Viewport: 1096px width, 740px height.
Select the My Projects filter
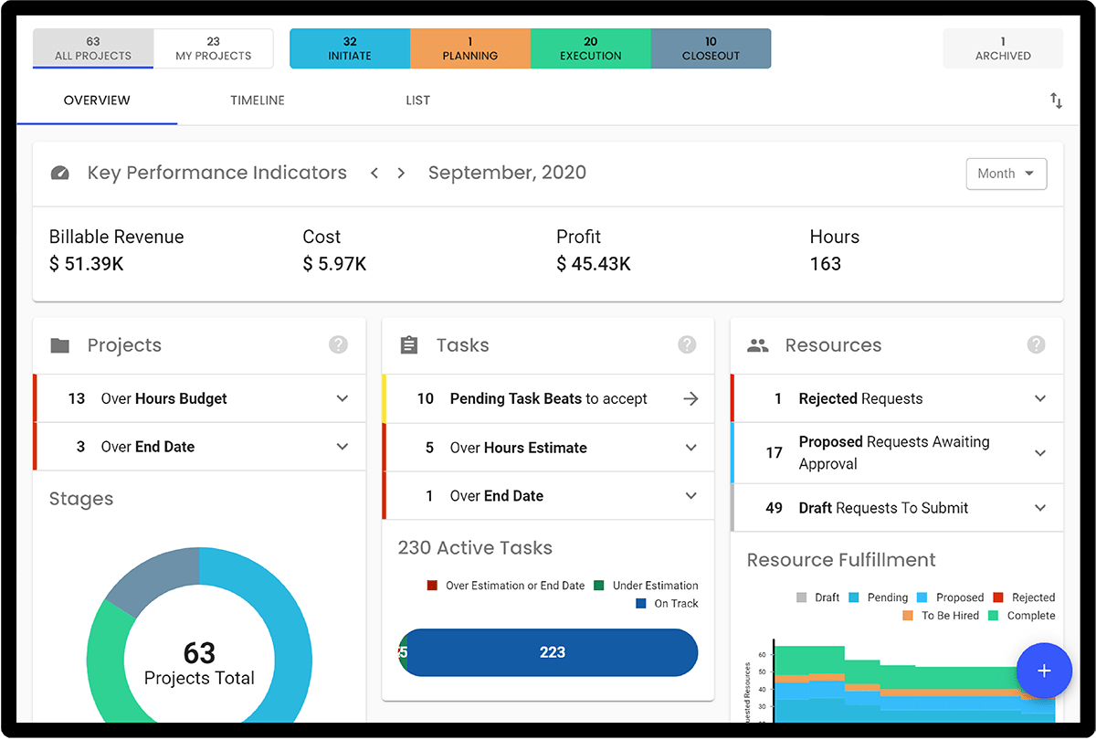click(214, 48)
